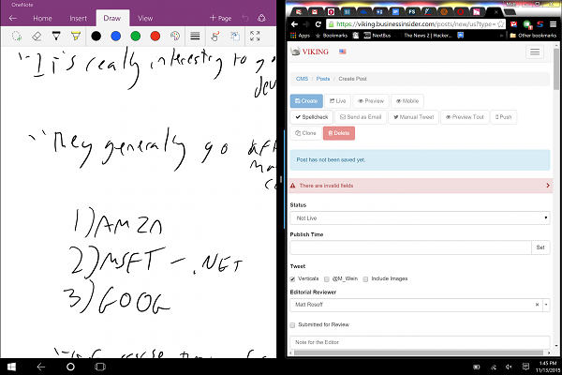Open the Status dropdown showing Not Live
Screen dimensions: 562x375
click(419, 217)
